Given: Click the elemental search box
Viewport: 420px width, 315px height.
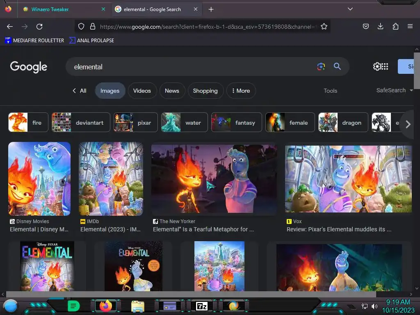Looking at the screenshot, I should click(x=193, y=67).
